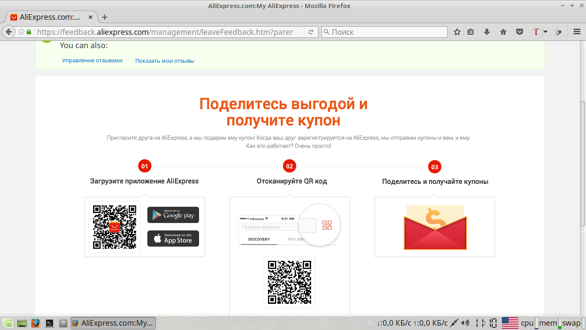Open the site information (i) icon
586x330 pixels.
tap(21, 32)
